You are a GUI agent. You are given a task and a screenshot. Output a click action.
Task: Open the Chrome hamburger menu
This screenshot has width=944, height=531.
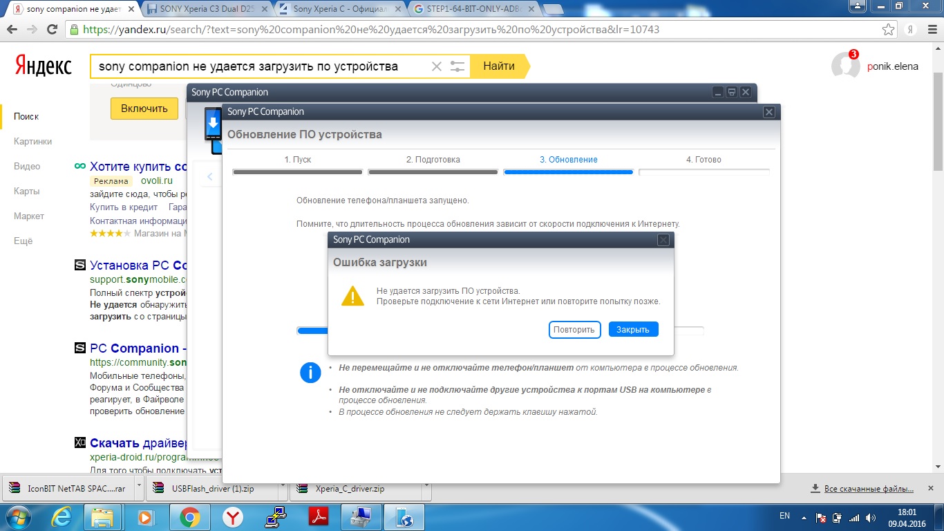point(931,30)
